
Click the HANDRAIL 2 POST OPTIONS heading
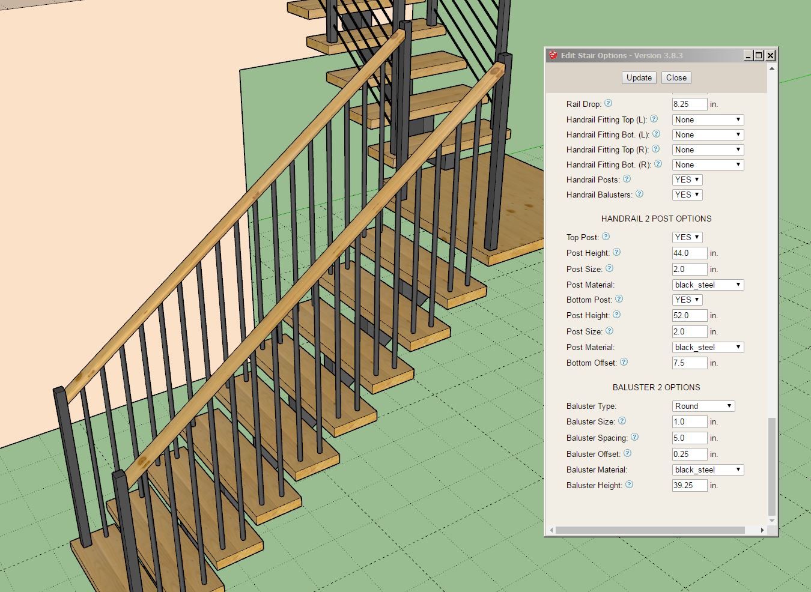click(x=656, y=219)
